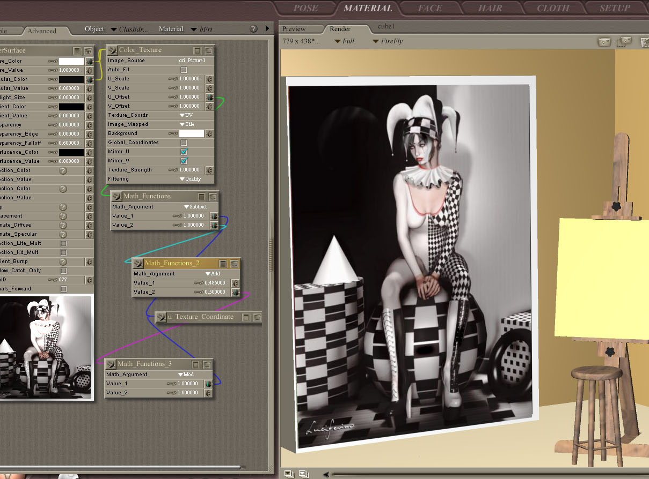Uncheck the Mirror_U checkbox
This screenshot has width=649, height=479.
click(x=184, y=152)
